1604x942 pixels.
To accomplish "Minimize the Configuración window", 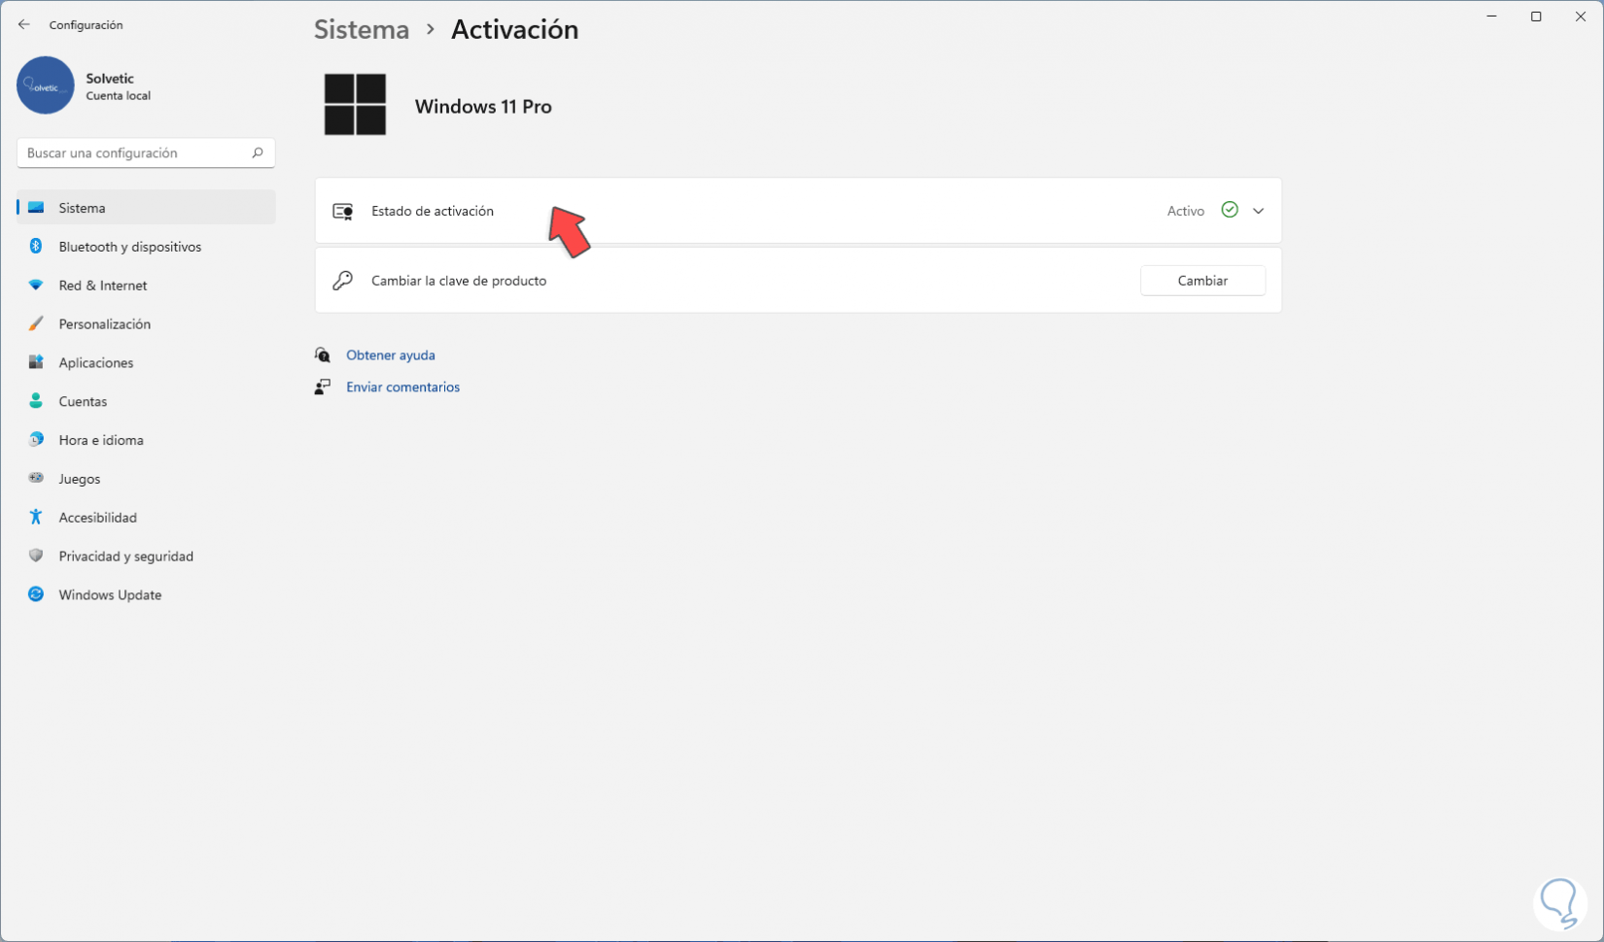I will point(1492,17).
